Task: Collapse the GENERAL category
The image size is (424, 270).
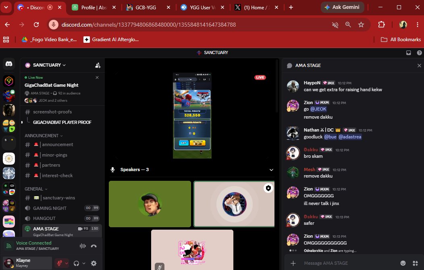Action: point(36,189)
